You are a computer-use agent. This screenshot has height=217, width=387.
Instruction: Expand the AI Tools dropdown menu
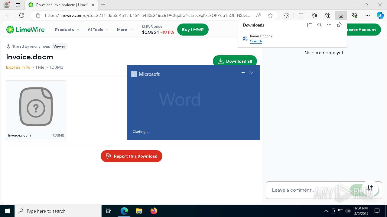(98, 30)
